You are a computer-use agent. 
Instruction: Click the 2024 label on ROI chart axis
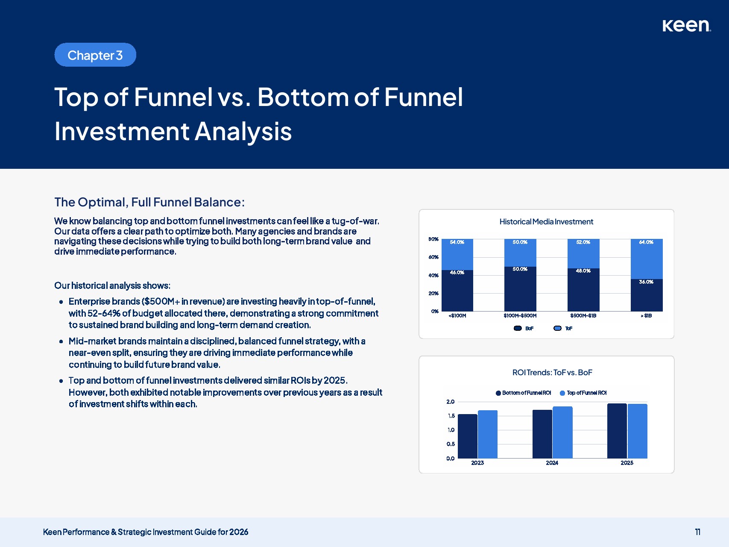click(552, 463)
